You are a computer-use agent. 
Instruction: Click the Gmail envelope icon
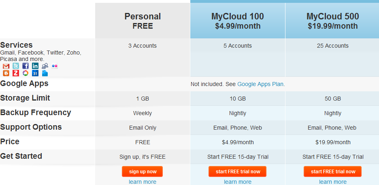click(x=6, y=66)
